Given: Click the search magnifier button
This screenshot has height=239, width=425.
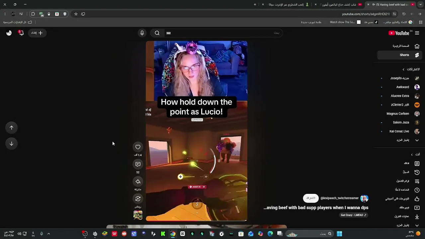Looking at the screenshot, I should point(157,33).
